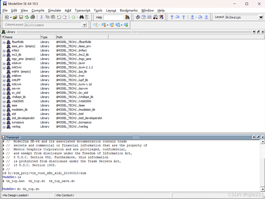Click the Find binoculars icon

point(81,17)
